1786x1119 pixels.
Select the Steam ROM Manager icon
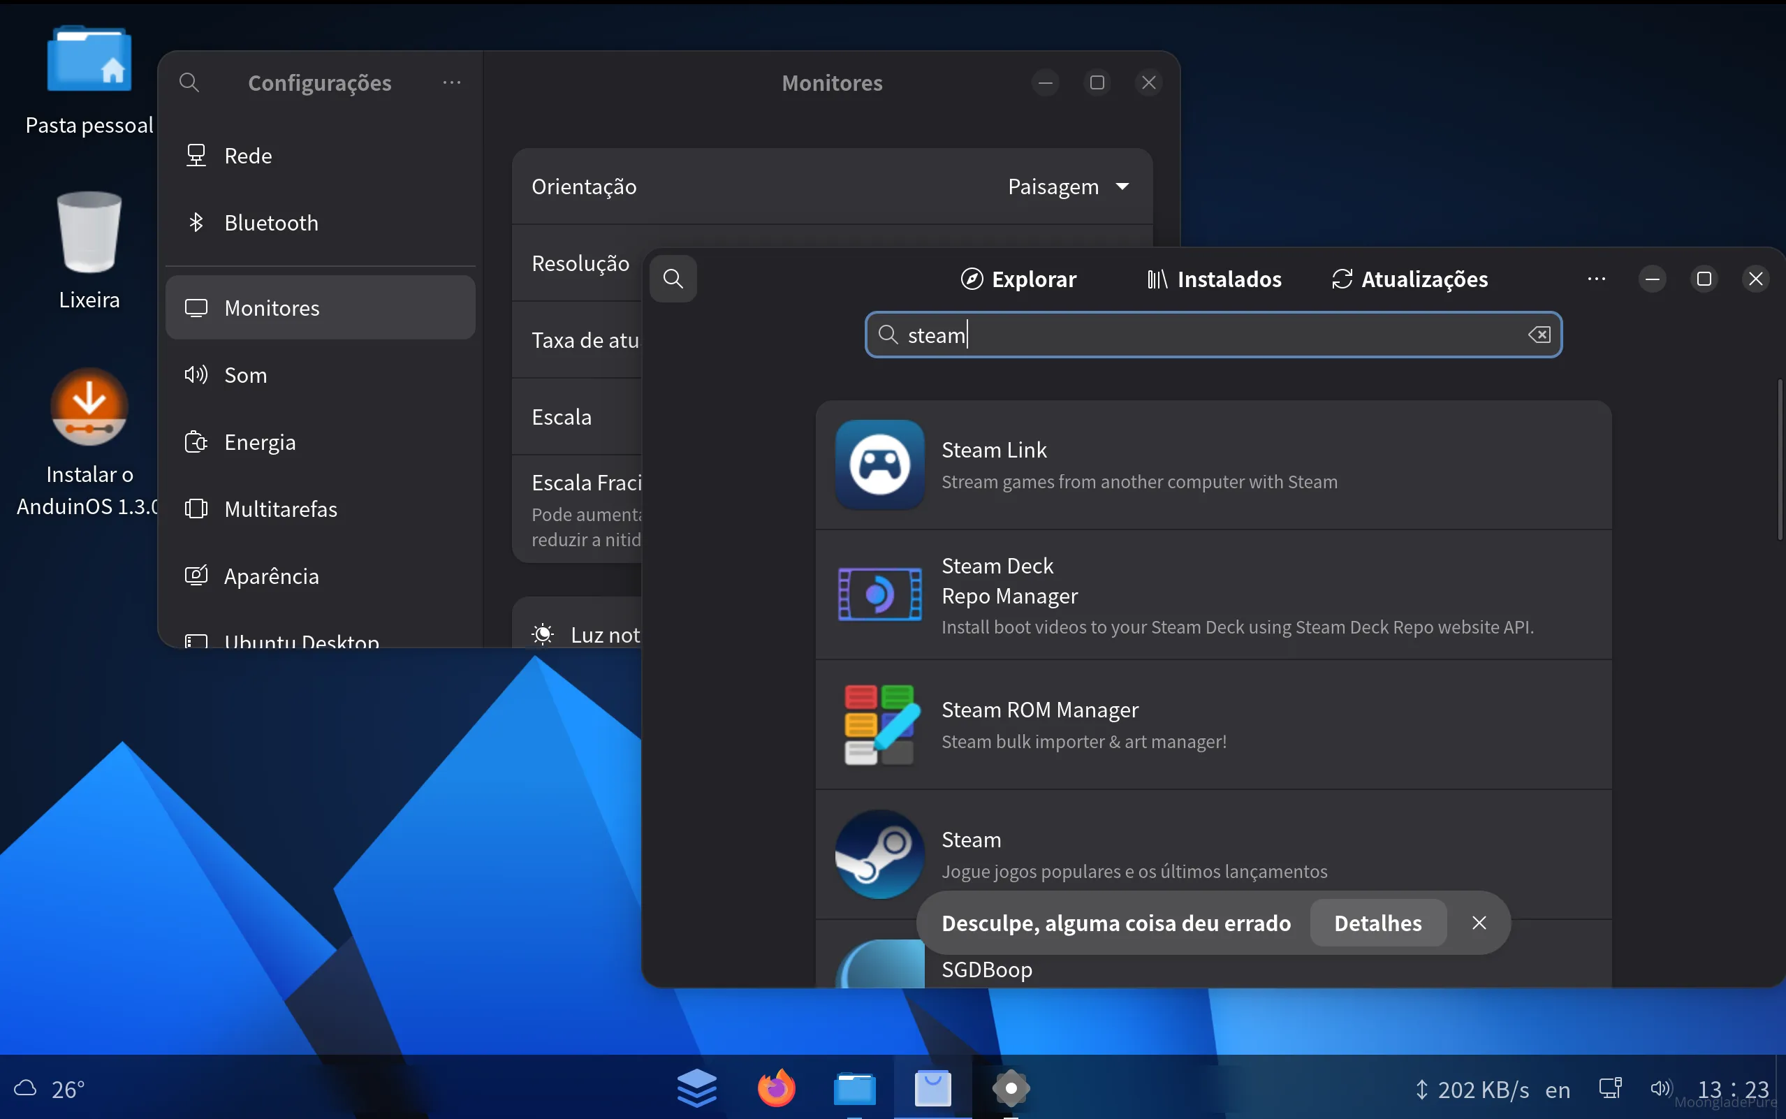[878, 724]
